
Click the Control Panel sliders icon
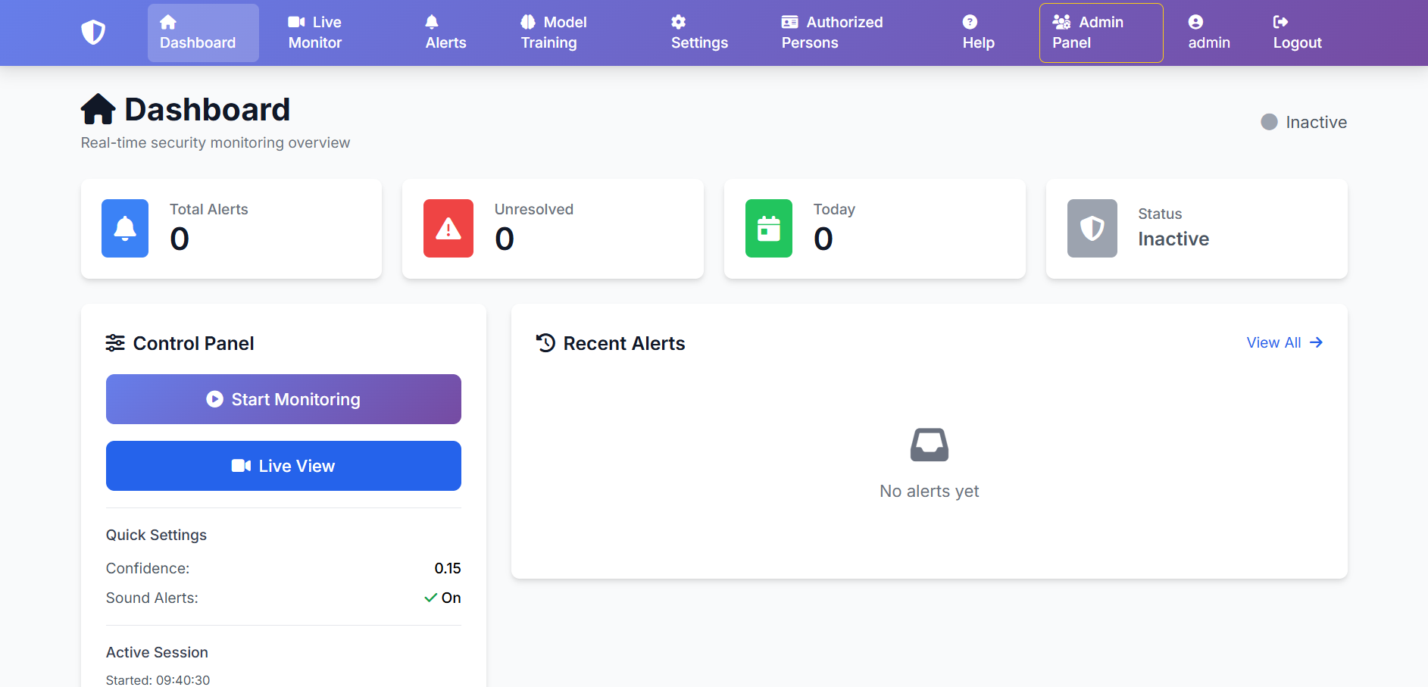(114, 342)
